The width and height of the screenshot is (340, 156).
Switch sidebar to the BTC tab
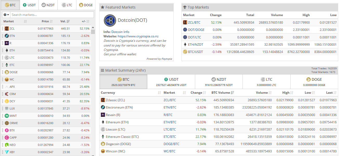[x=10, y=5]
